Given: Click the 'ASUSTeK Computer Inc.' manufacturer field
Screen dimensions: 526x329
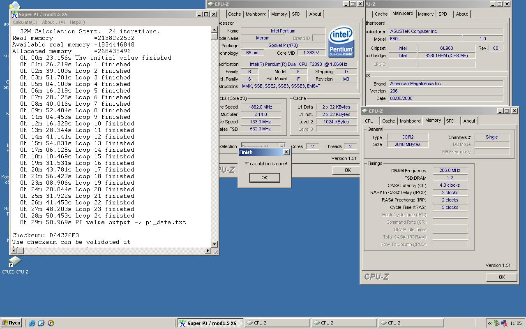Looking at the screenshot, I should (x=446, y=31).
